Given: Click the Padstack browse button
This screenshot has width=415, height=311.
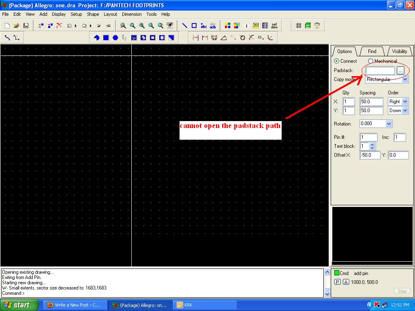Looking at the screenshot, I should 400,70.
